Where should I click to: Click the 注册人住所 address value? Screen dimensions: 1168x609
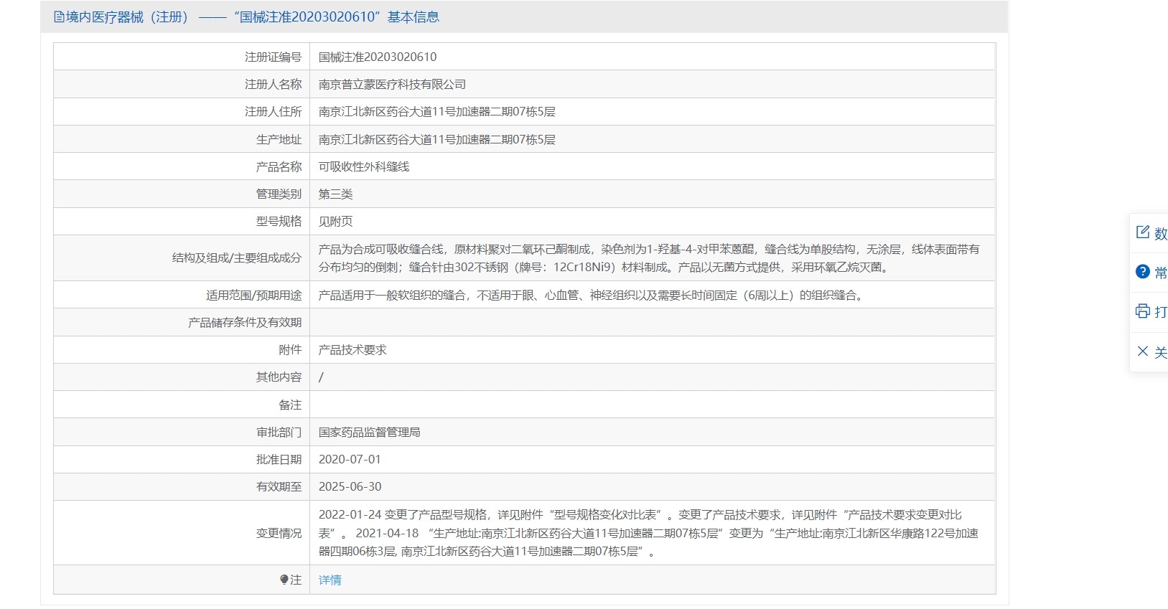click(x=436, y=111)
